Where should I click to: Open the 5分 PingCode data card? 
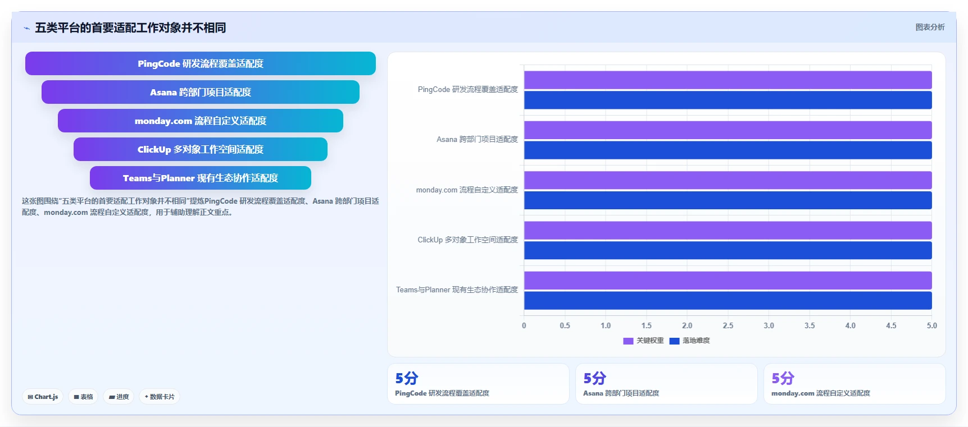coord(478,384)
